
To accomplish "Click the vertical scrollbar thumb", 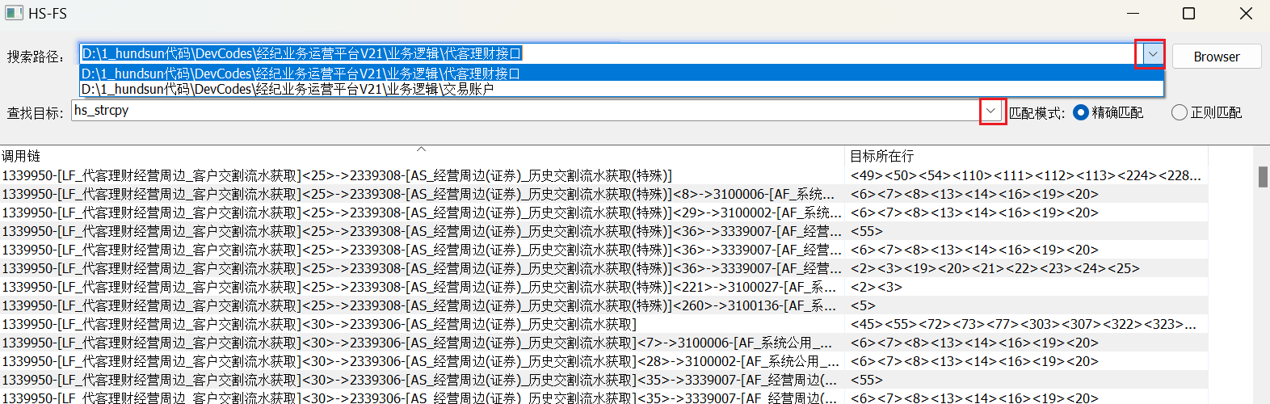I will [x=1263, y=176].
